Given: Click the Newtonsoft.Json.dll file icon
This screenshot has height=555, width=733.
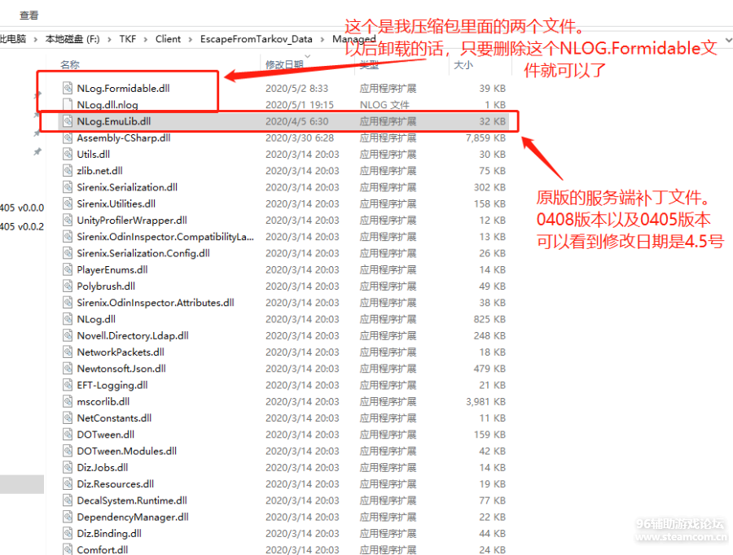Looking at the screenshot, I should [68, 369].
